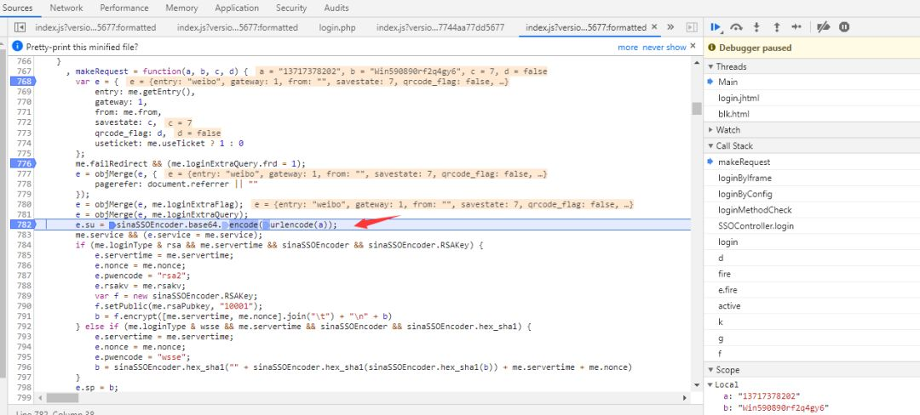This screenshot has height=415, width=920.
Task: Open the login.php file tab
Action: [x=337, y=27]
